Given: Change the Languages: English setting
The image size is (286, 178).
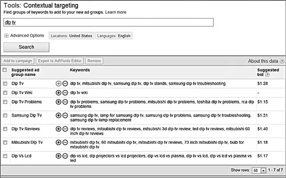Looking at the screenshot, I should coord(113,36).
